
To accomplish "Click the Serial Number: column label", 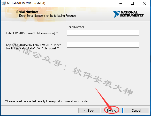I will click(75, 27).
